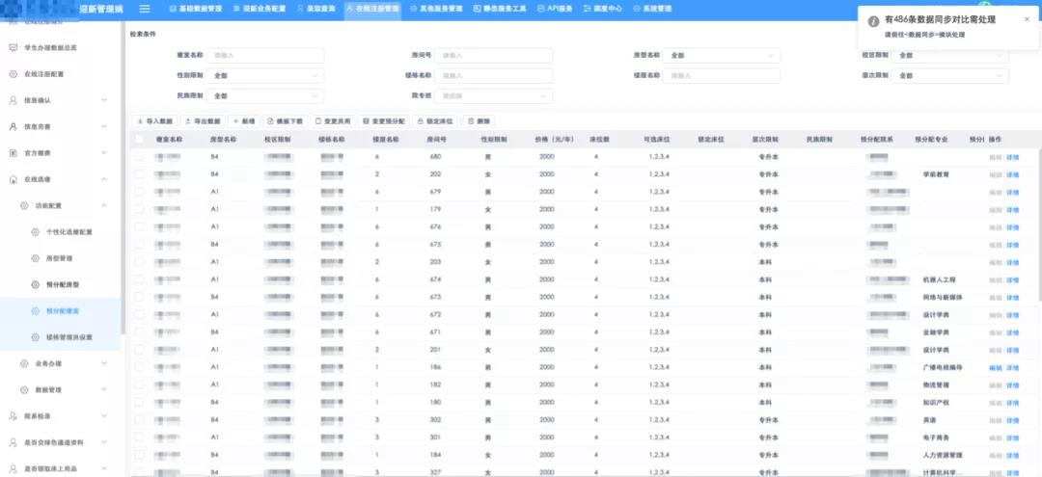Screen dimensions: 1042x477
Task: Open the 静态服务工具 top menu
Action: pyautogui.click(x=500, y=10)
